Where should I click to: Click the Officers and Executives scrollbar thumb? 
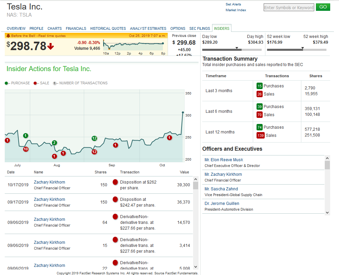coord(327,165)
